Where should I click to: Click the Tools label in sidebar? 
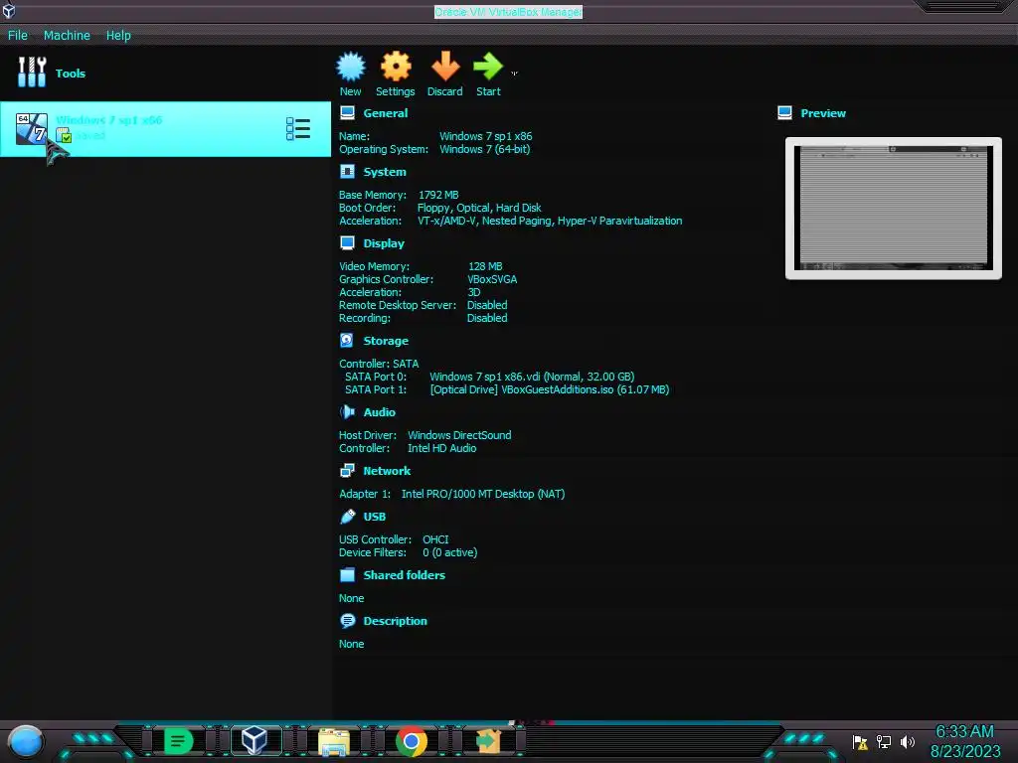click(71, 74)
